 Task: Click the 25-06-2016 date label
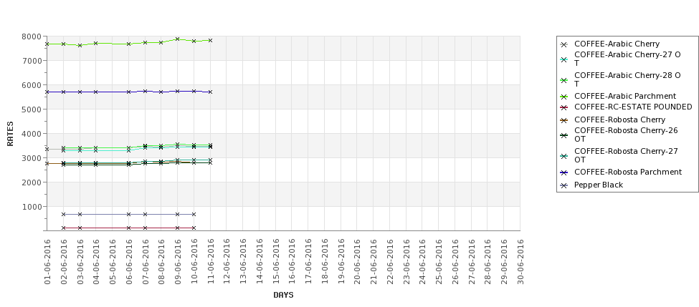[439, 262]
